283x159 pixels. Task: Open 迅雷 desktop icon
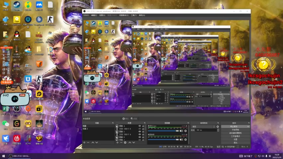[6, 140]
